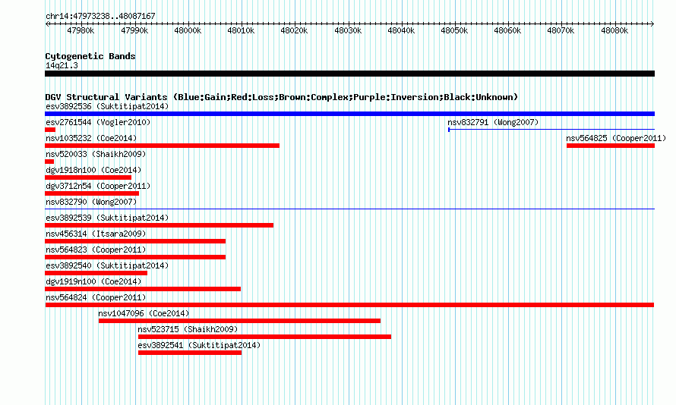Open nsv456314 (Itsara2009) label
The width and height of the screenshot is (676, 405).
[x=96, y=234]
